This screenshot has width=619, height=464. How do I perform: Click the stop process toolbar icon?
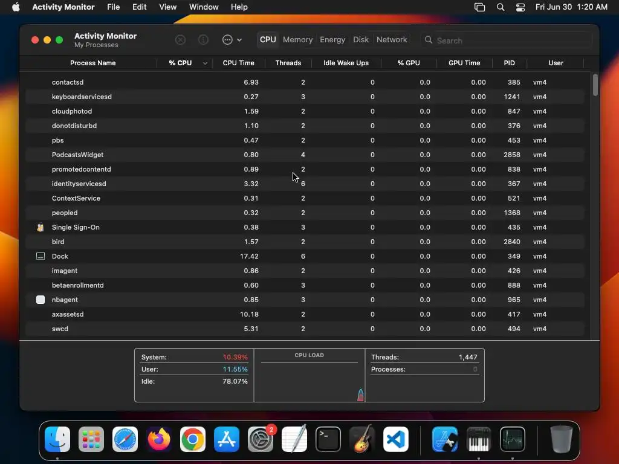[x=180, y=40]
